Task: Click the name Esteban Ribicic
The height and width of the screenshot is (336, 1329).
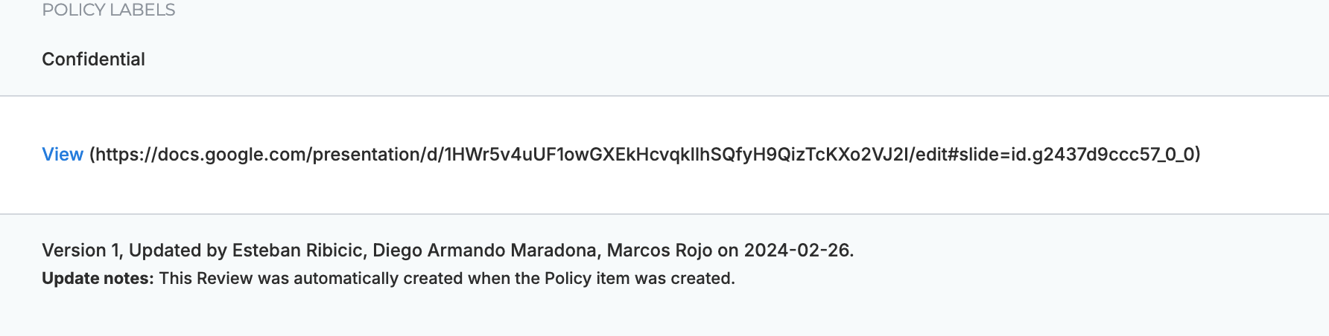Action: point(297,251)
